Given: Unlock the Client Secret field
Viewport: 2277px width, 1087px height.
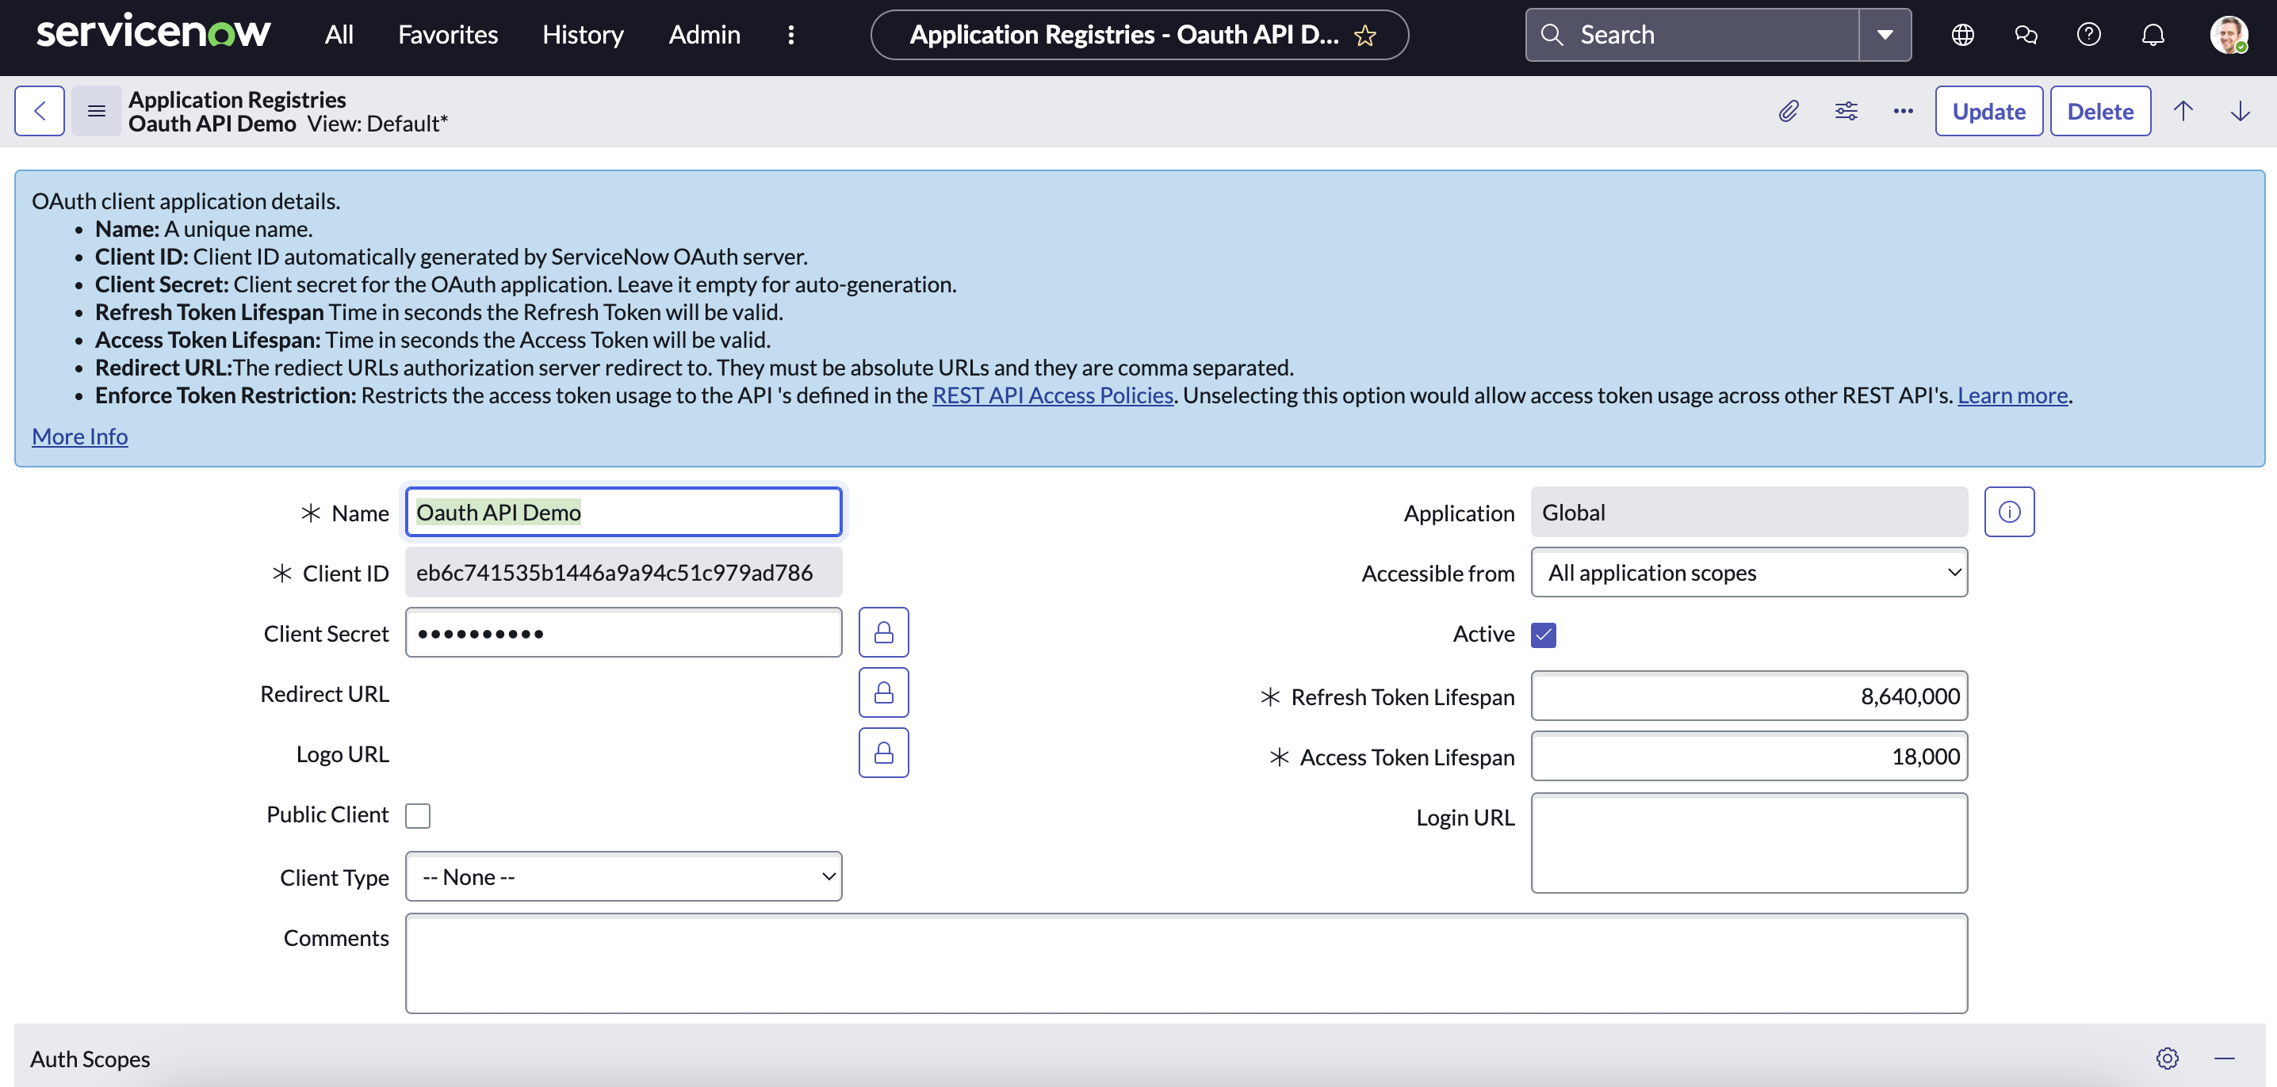Looking at the screenshot, I should pyautogui.click(x=883, y=632).
